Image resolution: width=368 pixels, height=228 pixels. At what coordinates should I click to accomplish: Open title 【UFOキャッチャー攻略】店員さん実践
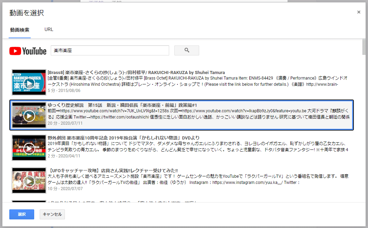coord(113,170)
